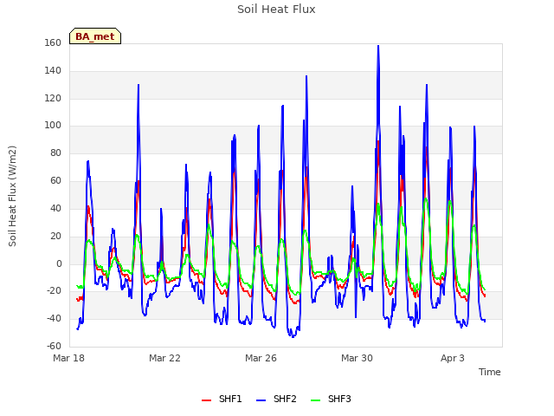
Task: Click the Time x-axis title
Action: point(489,372)
